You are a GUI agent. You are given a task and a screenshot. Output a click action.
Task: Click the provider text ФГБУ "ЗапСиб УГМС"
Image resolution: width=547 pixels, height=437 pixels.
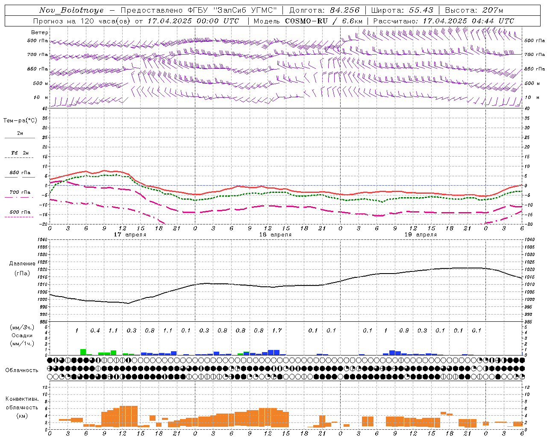click(x=232, y=10)
